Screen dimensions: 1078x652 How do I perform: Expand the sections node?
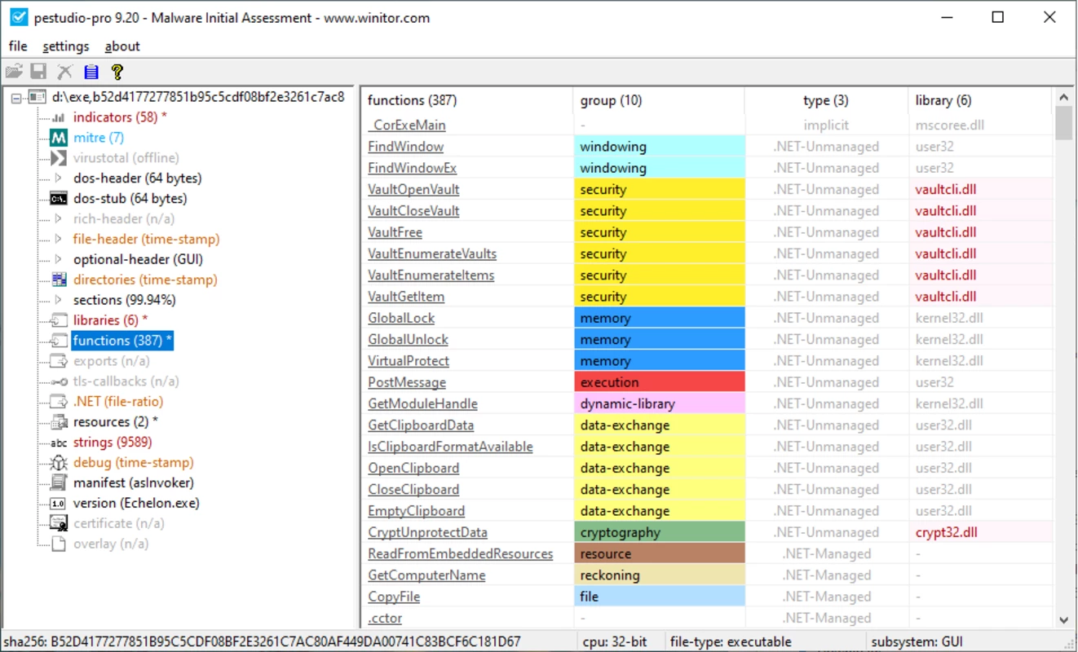[x=58, y=300]
